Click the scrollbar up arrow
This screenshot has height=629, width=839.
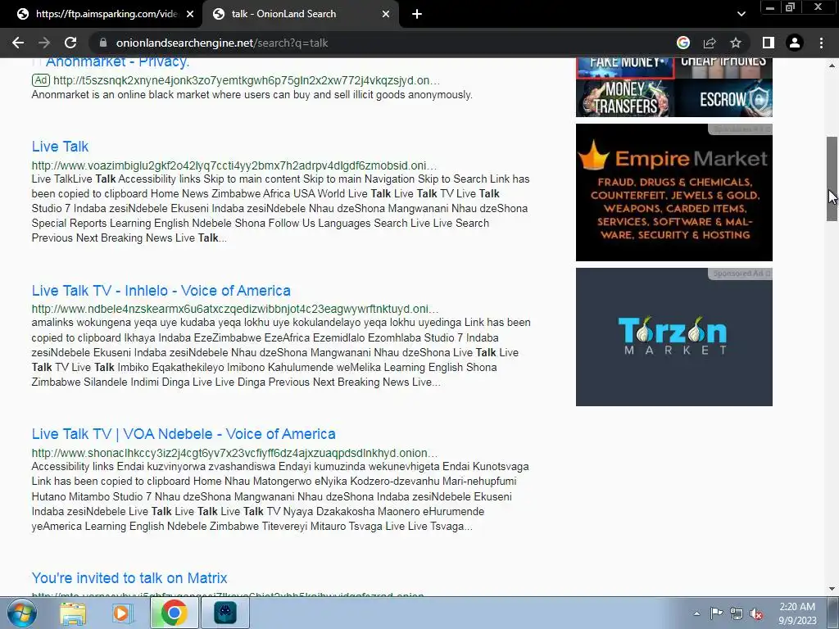832,65
